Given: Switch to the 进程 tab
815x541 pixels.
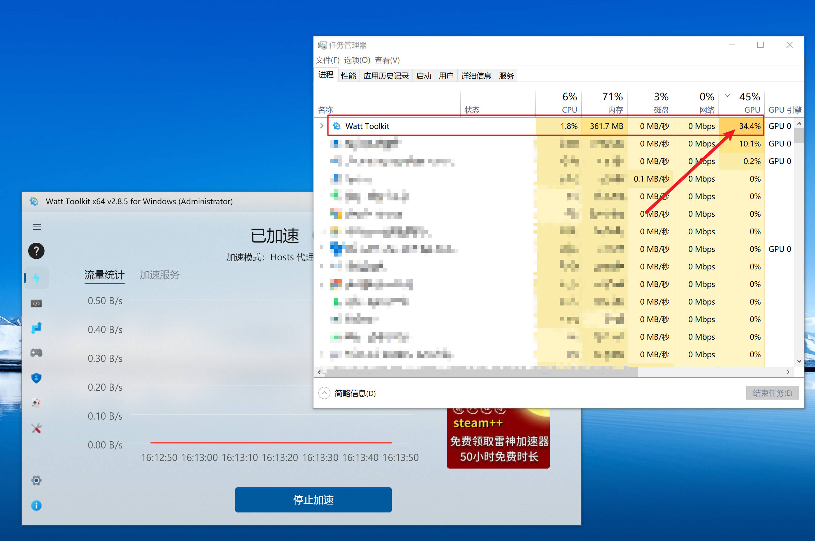Looking at the screenshot, I should click(326, 75).
